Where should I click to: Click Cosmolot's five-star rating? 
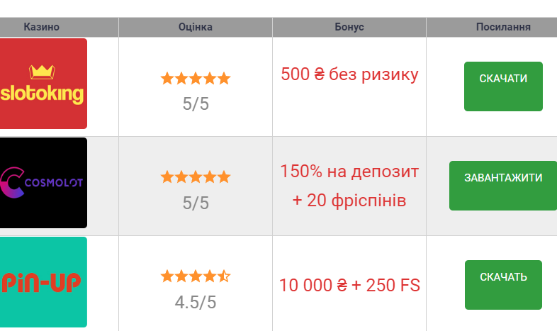tap(196, 177)
